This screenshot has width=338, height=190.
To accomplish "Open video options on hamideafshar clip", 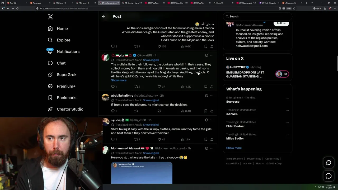I will click(170, 165).
